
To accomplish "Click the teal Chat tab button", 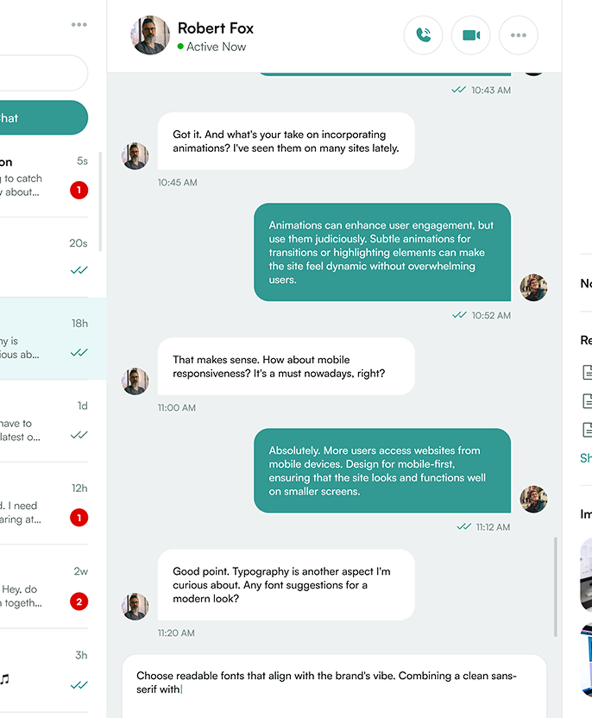I will click(43, 118).
